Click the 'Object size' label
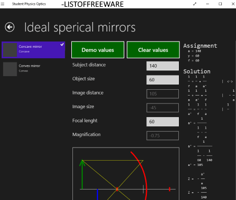The height and width of the screenshot is (200, 236). (x=83, y=79)
